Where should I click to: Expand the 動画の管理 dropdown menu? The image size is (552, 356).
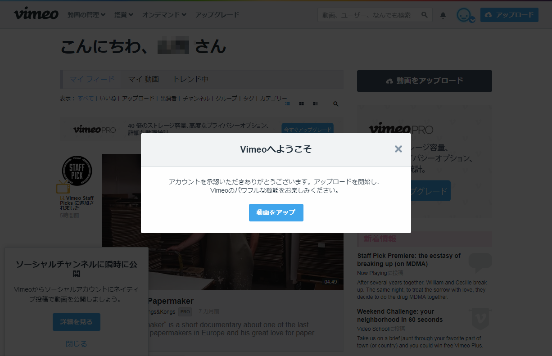tap(86, 15)
